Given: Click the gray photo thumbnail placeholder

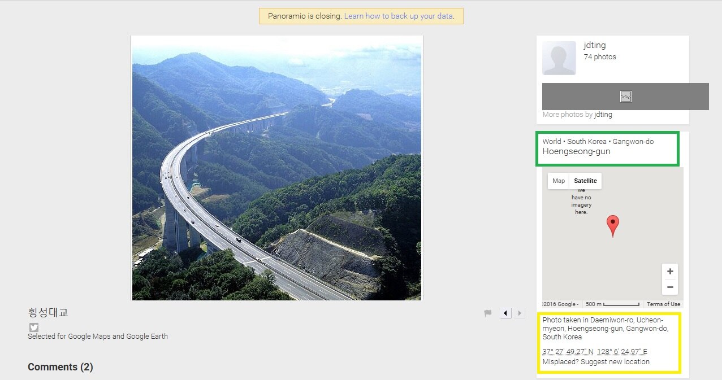Looking at the screenshot, I should tap(625, 97).
